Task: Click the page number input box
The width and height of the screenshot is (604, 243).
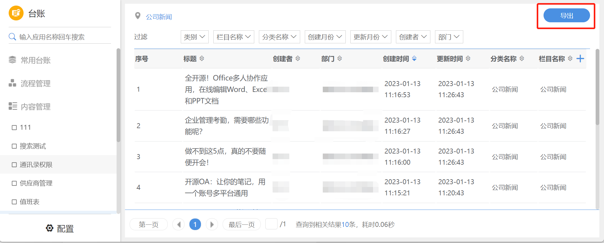Action: 271,224
